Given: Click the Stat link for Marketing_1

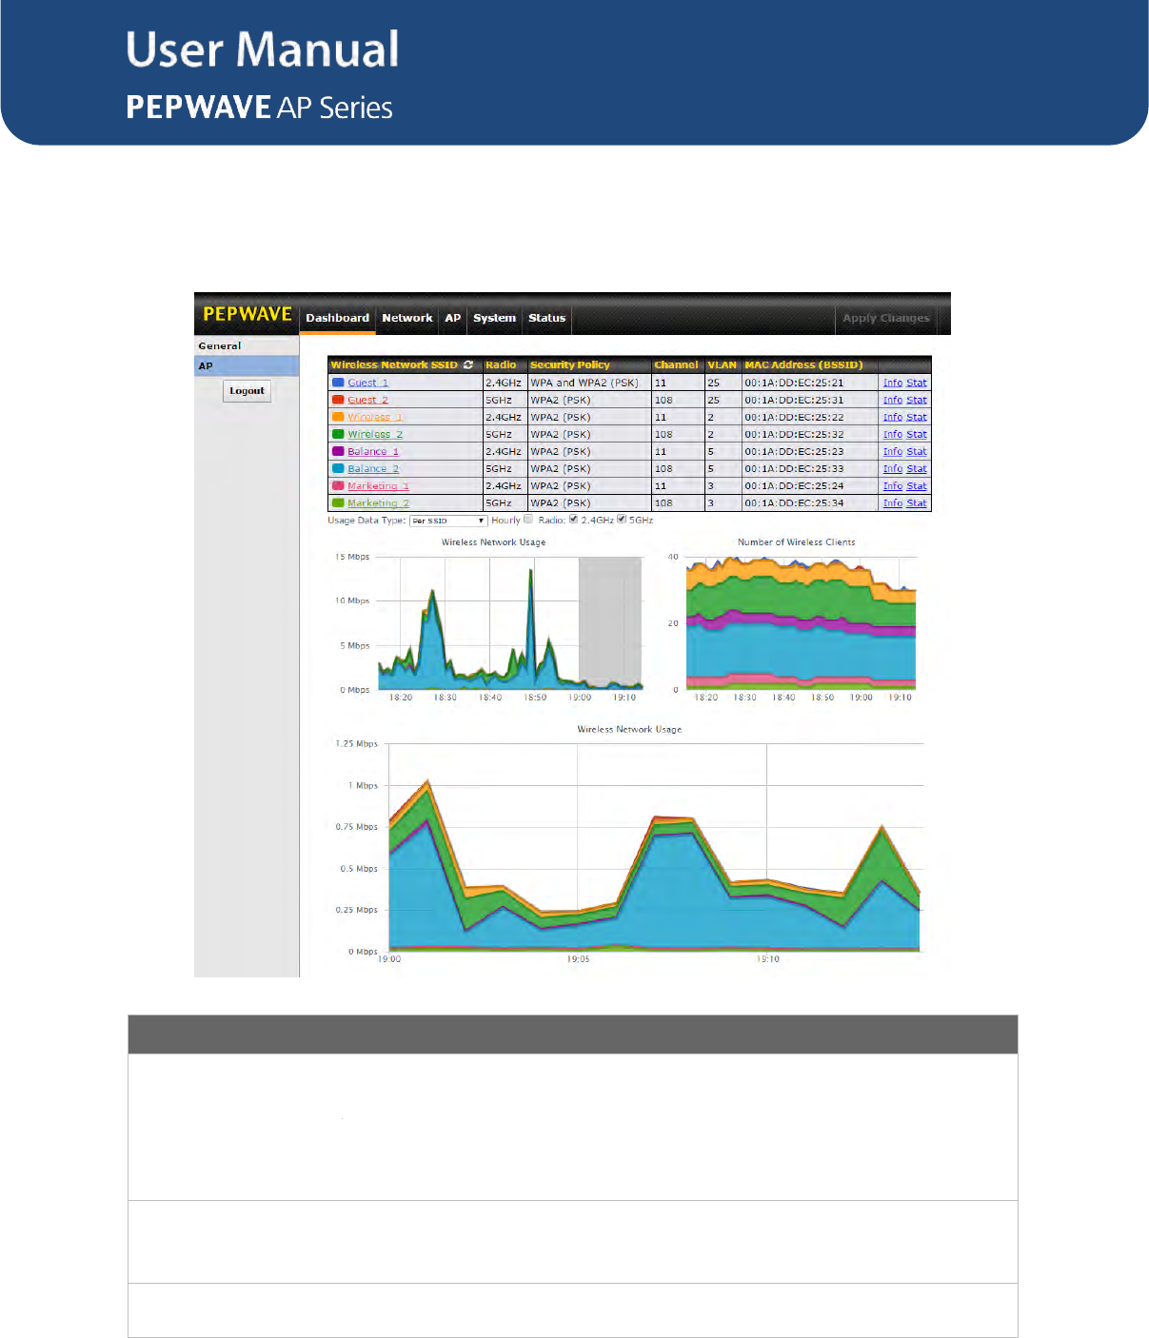Looking at the screenshot, I should (917, 485).
